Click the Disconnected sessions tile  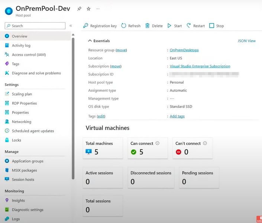151,178
